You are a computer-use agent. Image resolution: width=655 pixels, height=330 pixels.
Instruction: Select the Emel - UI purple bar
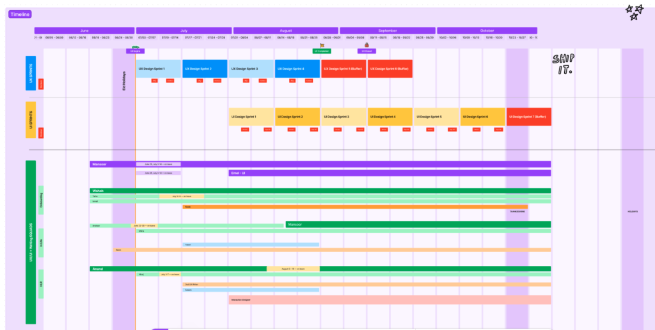[390, 173]
